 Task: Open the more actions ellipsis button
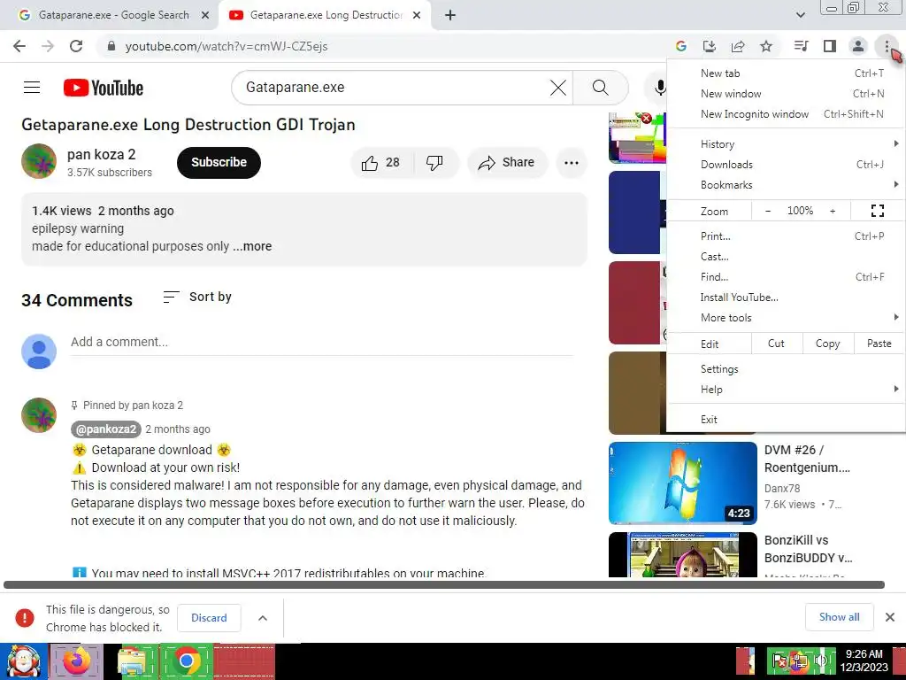pyautogui.click(x=572, y=163)
